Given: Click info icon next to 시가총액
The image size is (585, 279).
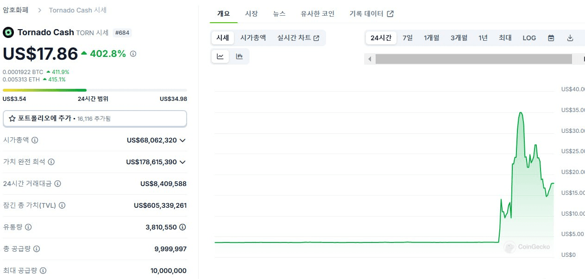Looking at the screenshot, I should 35,140.
